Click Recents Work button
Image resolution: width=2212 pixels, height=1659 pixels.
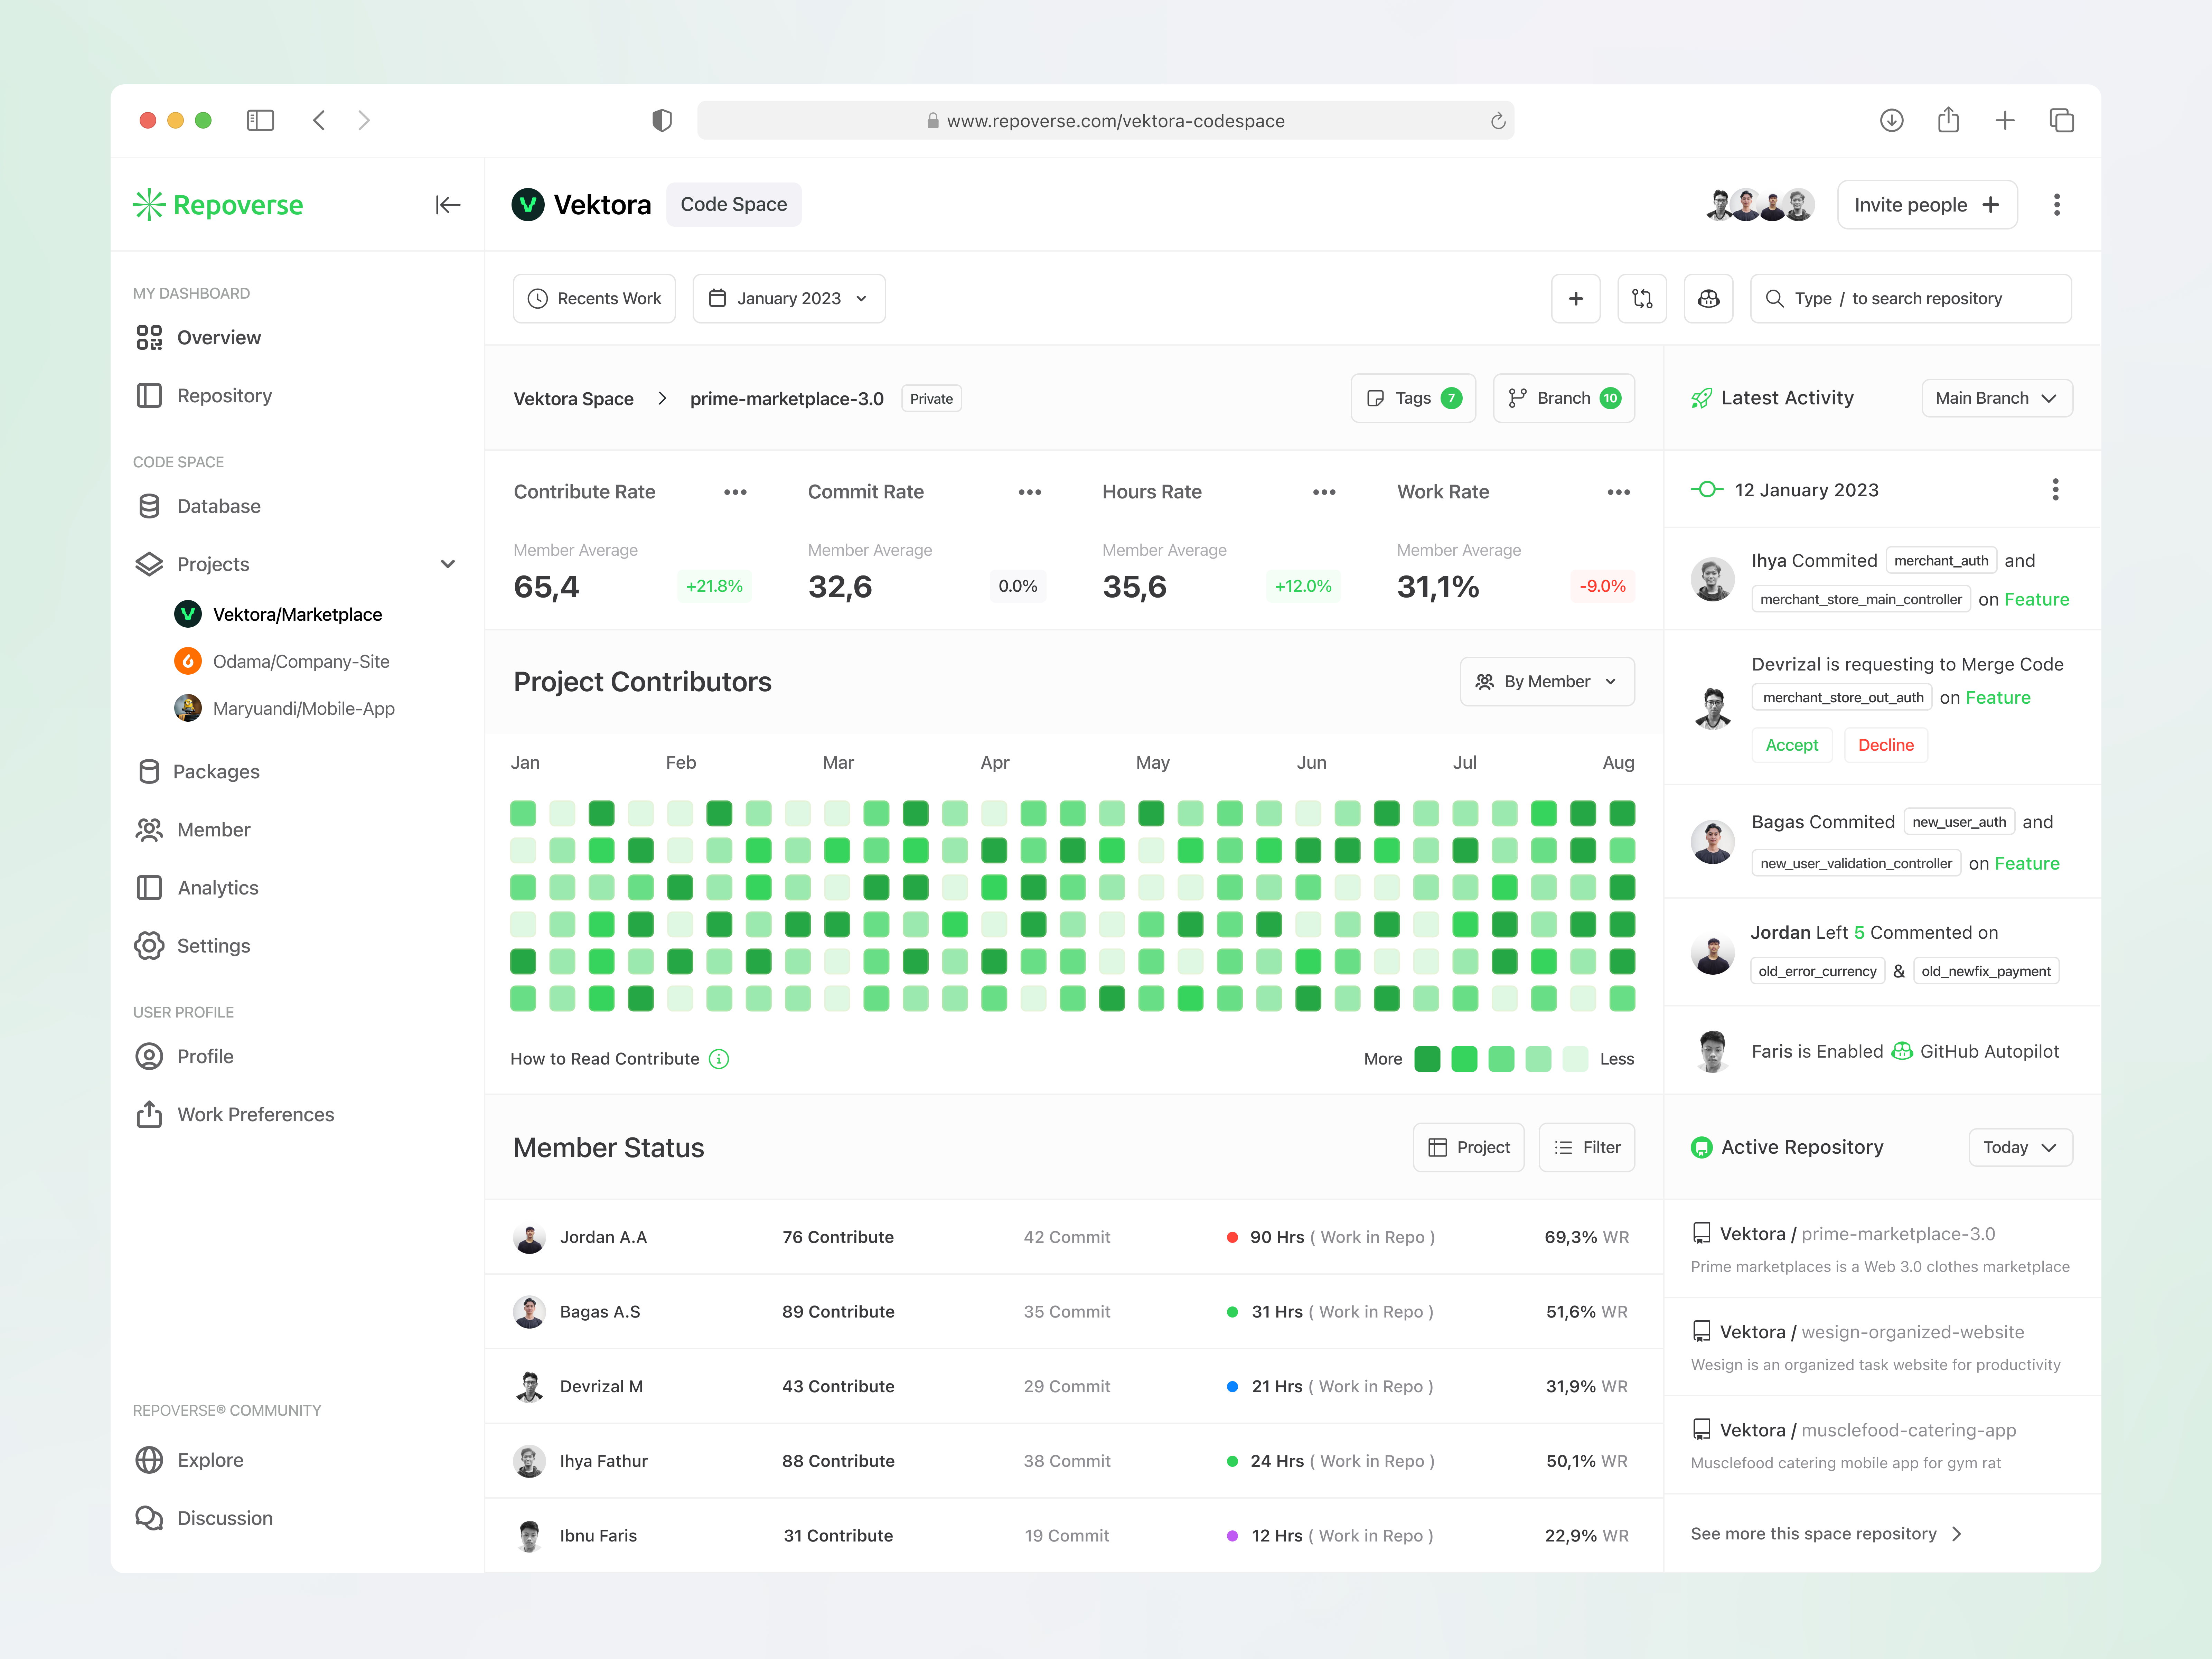594,299
